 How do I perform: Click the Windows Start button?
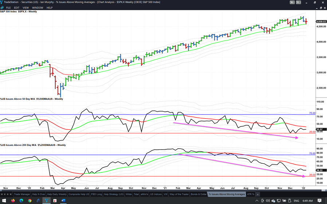[4, 200]
